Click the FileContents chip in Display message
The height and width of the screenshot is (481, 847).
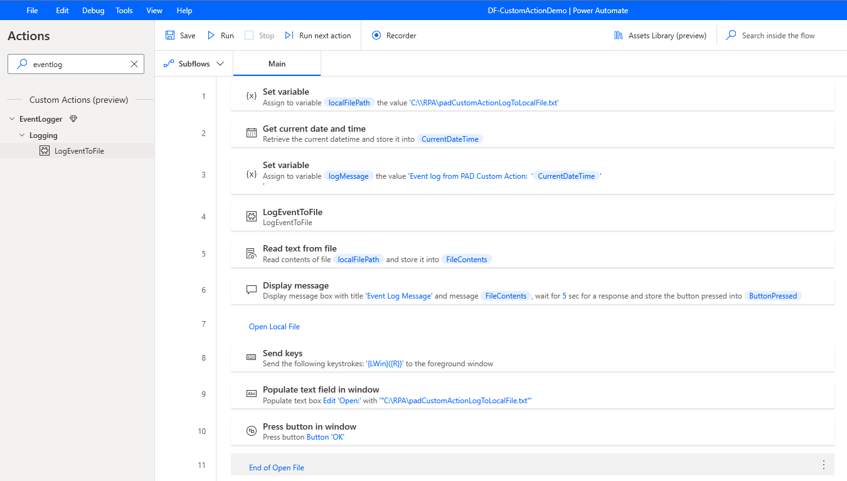(506, 296)
